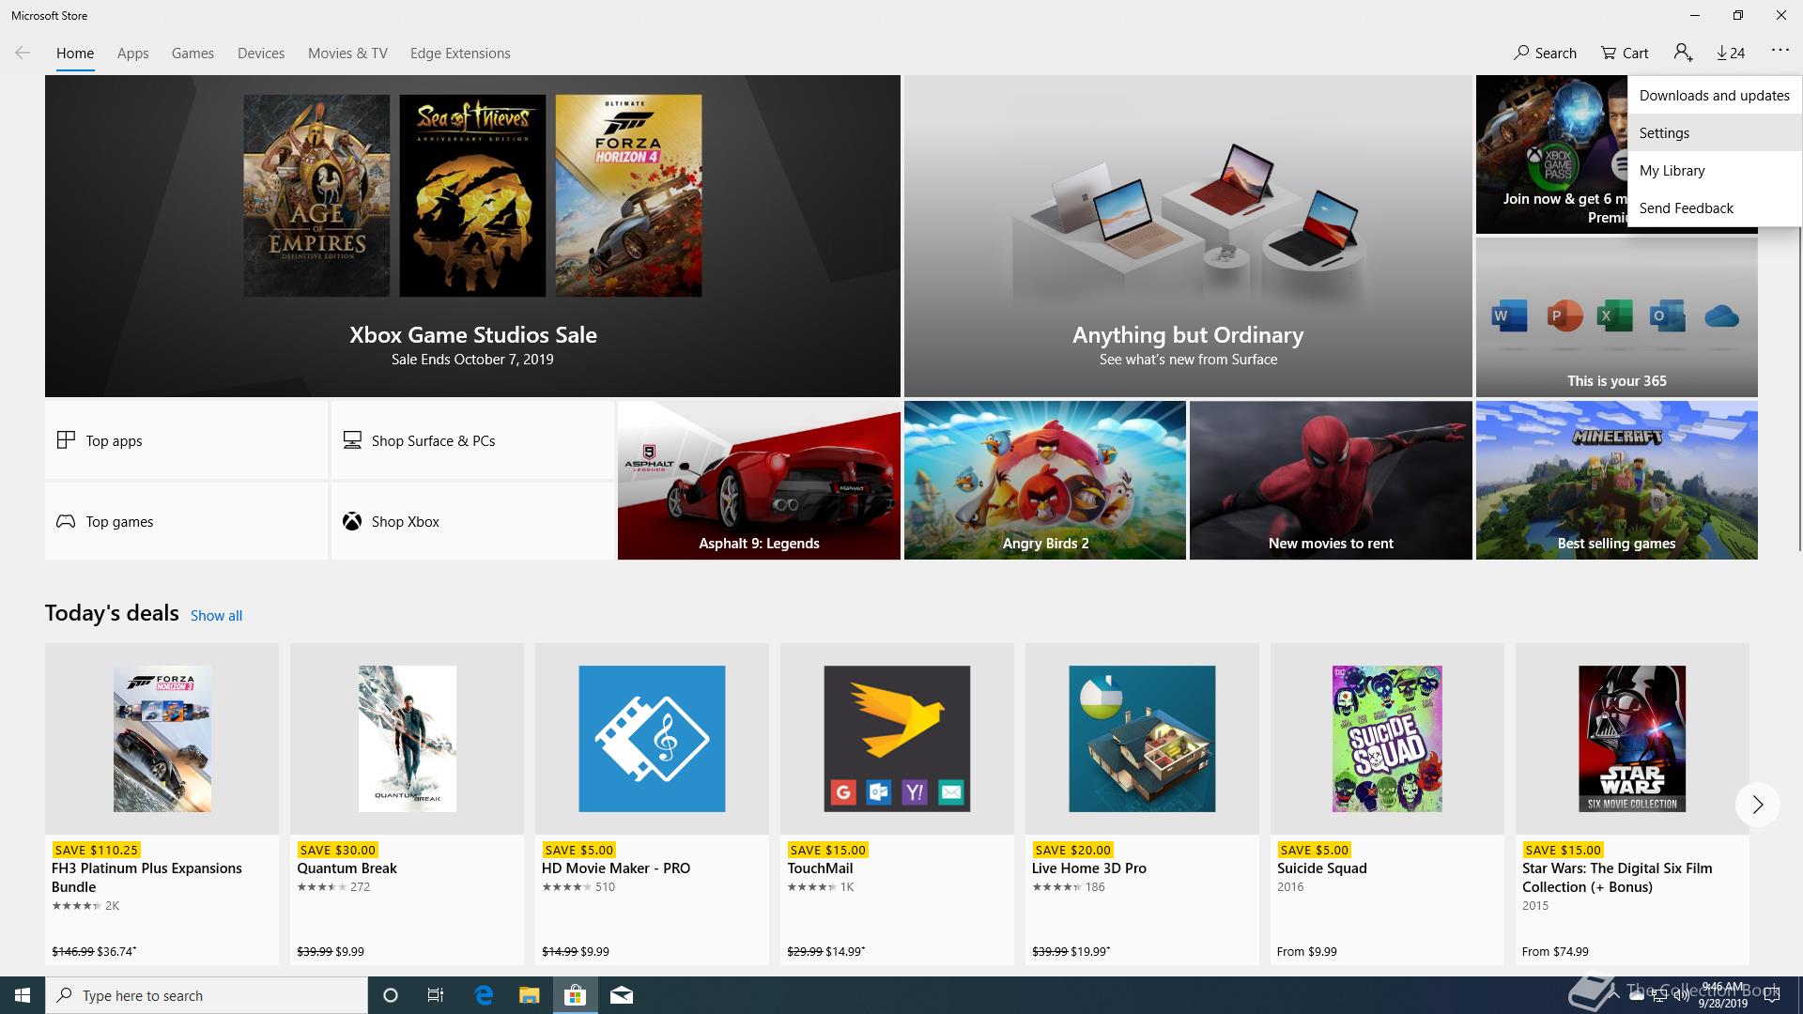Open the Xbox Game Pass promo tile

1551,155
